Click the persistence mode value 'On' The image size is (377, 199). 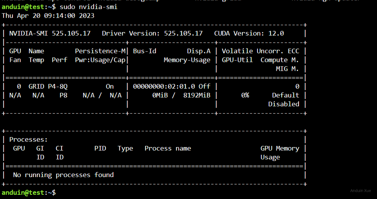[x=110, y=87]
